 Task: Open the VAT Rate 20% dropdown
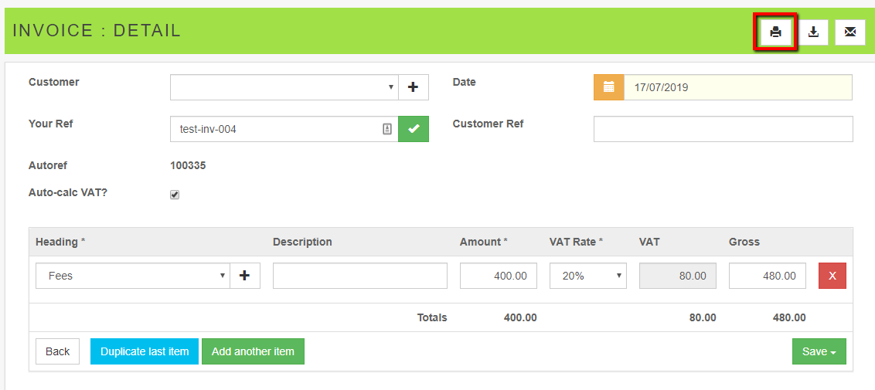click(x=587, y=276)
